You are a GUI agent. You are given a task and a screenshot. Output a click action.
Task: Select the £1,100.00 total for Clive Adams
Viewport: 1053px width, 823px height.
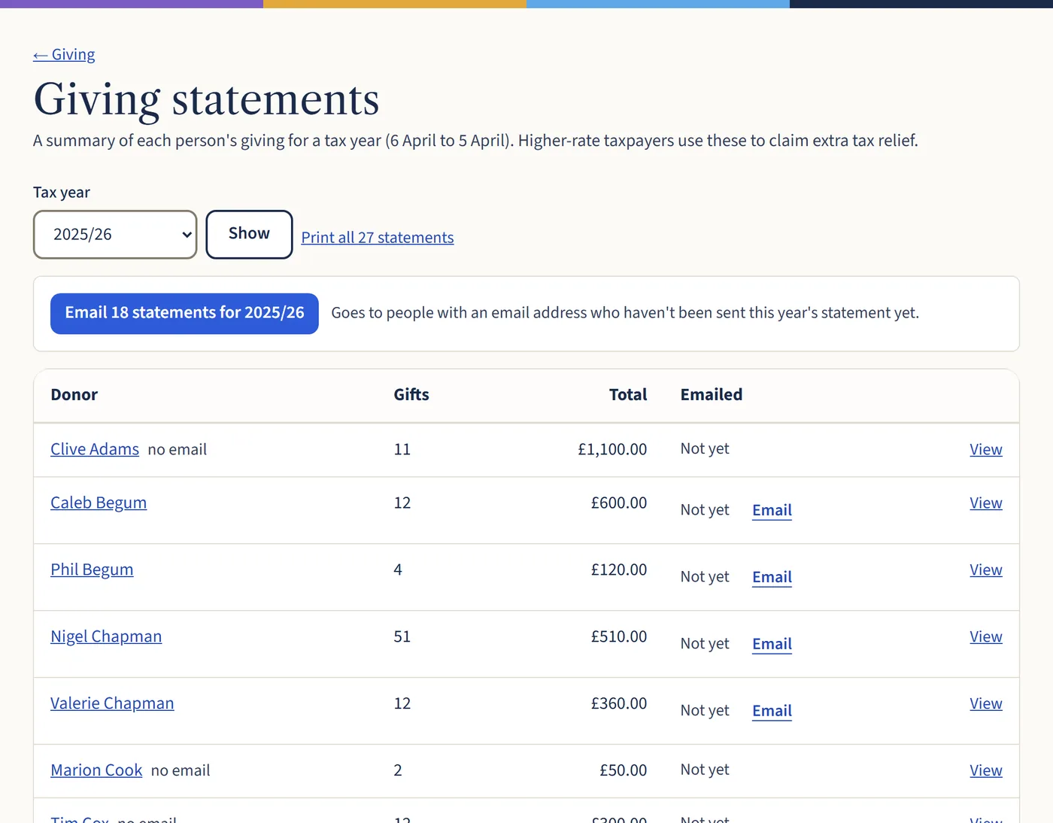[x=612, y=449]
